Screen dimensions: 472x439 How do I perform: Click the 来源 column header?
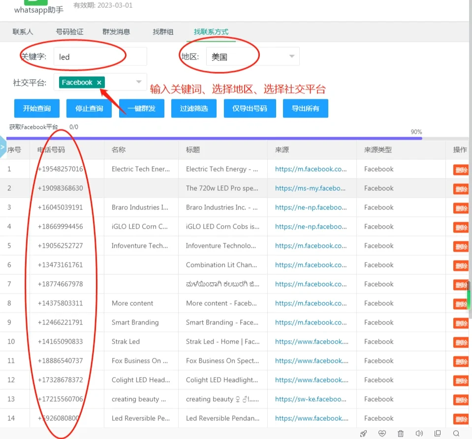pos(282,150)
